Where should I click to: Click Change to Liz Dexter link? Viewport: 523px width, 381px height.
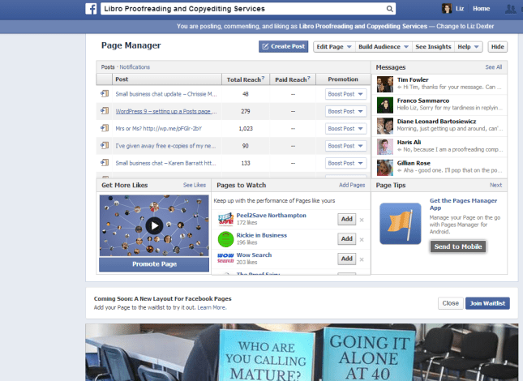click(x=465, y=26)
